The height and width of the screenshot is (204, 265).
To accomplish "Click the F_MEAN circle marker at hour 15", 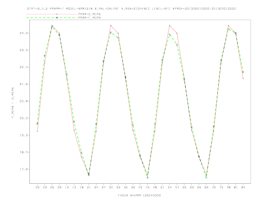I will (x=74, y=122).
